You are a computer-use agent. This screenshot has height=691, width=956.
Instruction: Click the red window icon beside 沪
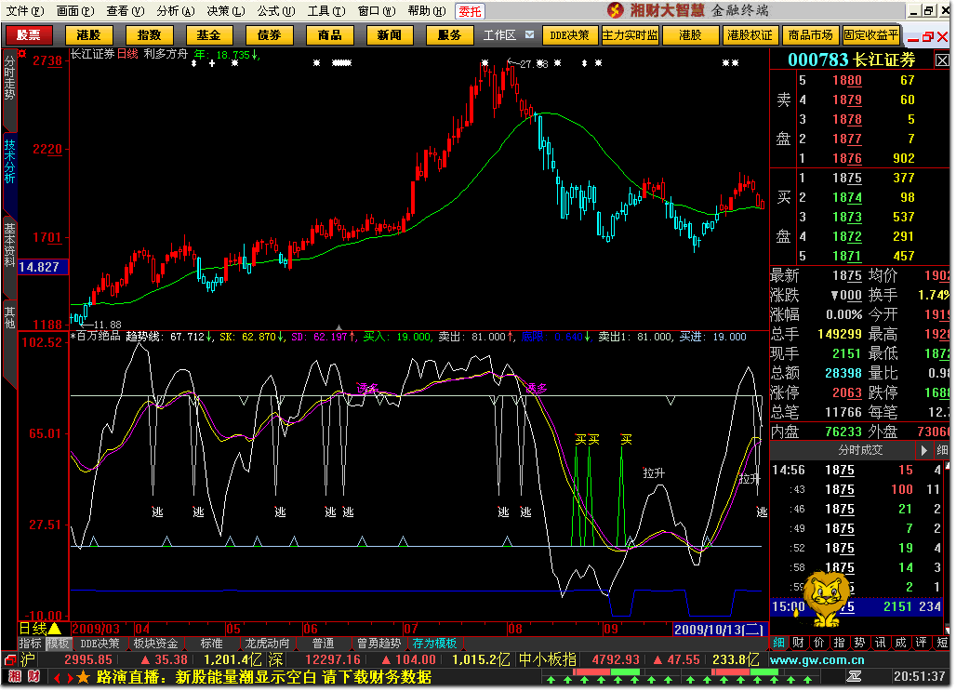pos(10,660)
